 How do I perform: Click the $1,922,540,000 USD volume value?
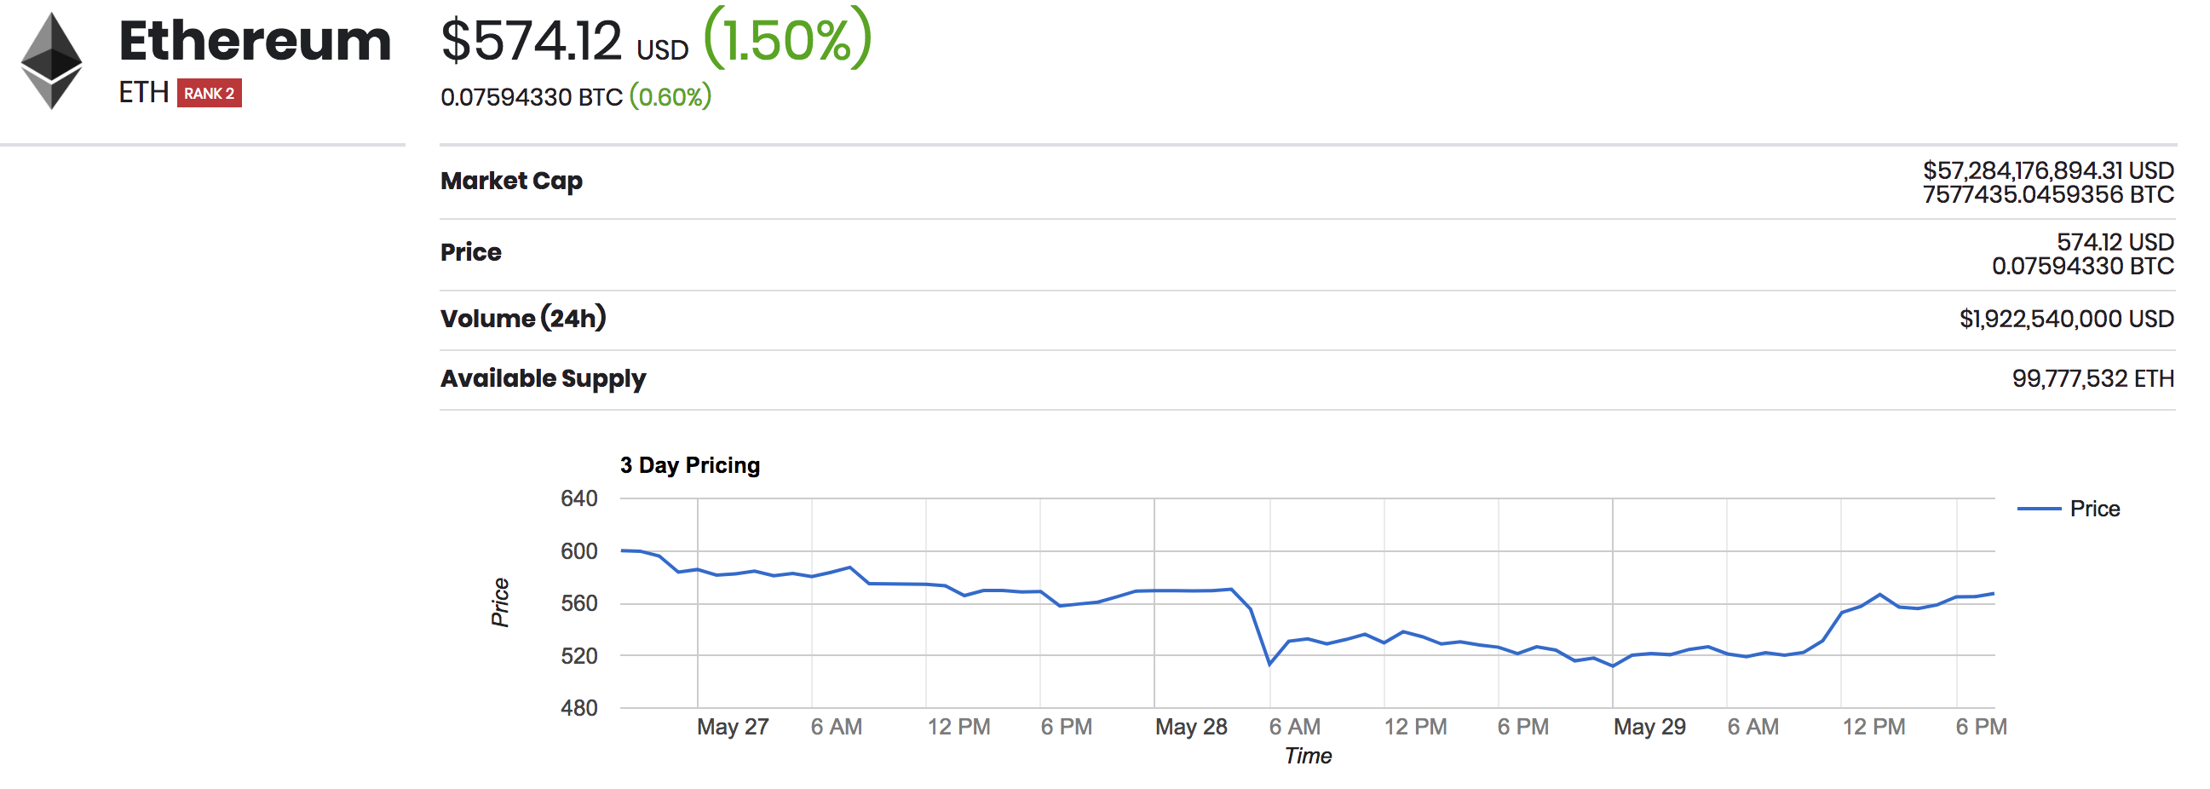pos(2066,319)
